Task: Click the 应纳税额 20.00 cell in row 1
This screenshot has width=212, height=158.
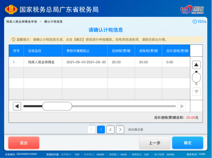Action: (x=121, y=62)
